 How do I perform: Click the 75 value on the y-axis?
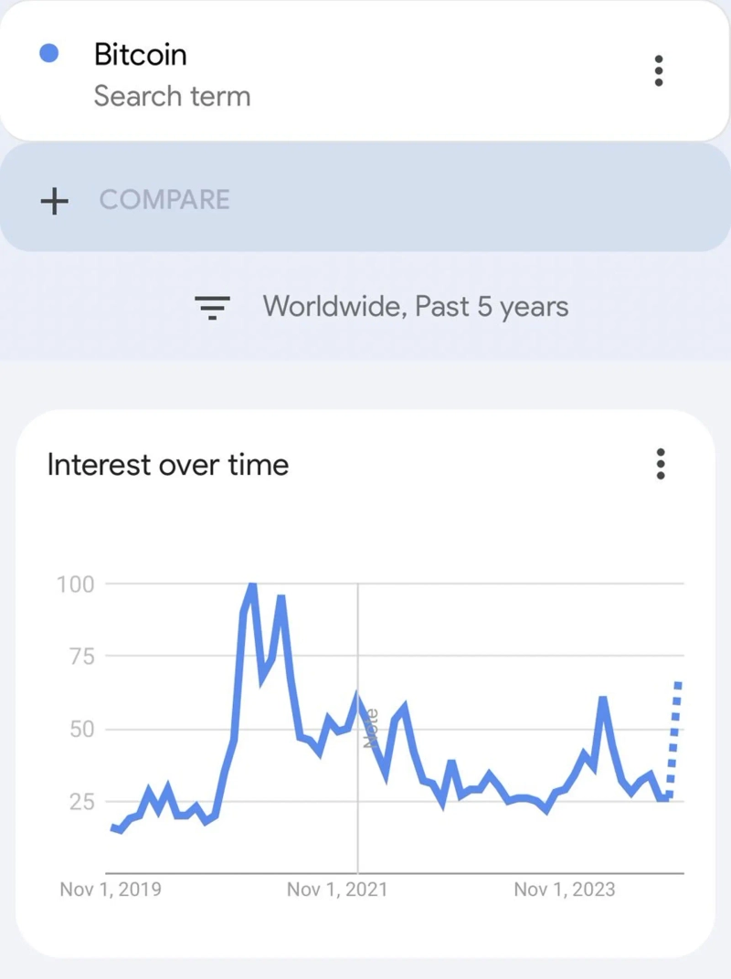tap(81, 657)
